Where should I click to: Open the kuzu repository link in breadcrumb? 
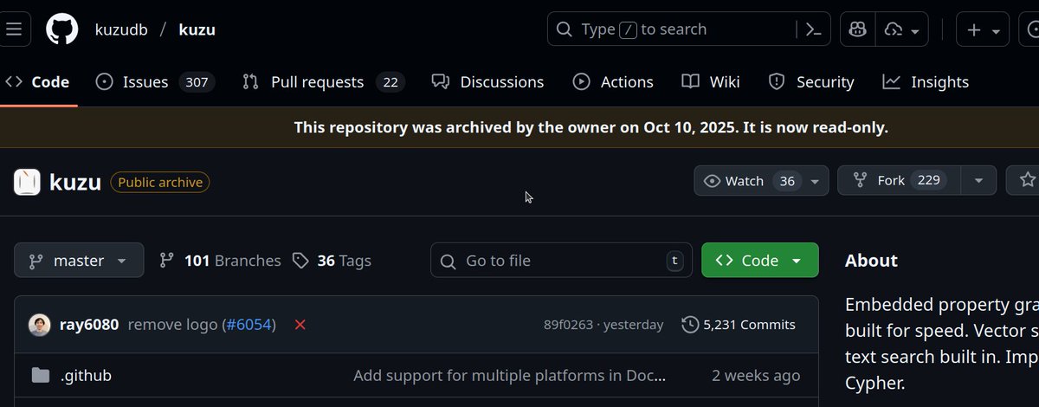tap(197, 29)
